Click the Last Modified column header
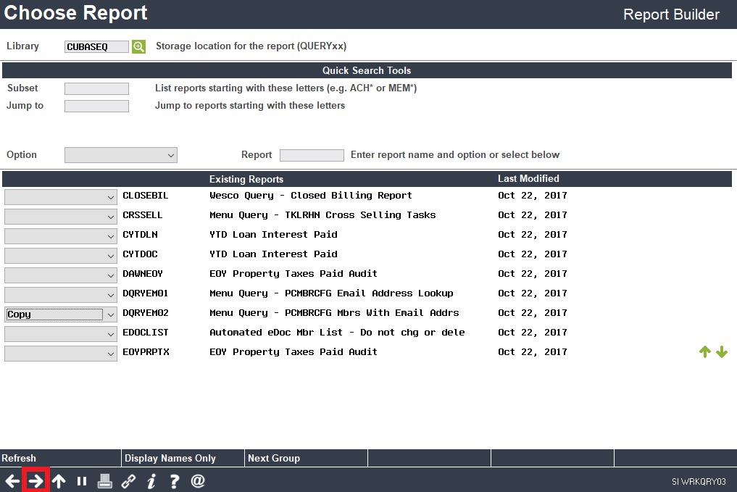Screen dimensions: 737x492 528,178
